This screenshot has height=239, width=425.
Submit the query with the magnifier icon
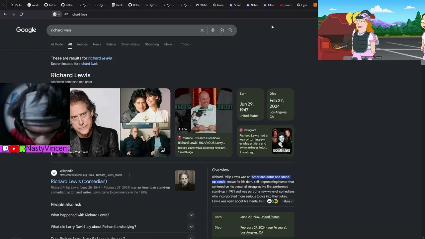[230, 30]
